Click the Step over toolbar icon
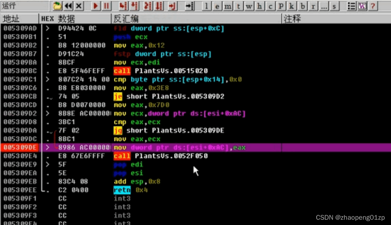 click(x=135, y=6)
